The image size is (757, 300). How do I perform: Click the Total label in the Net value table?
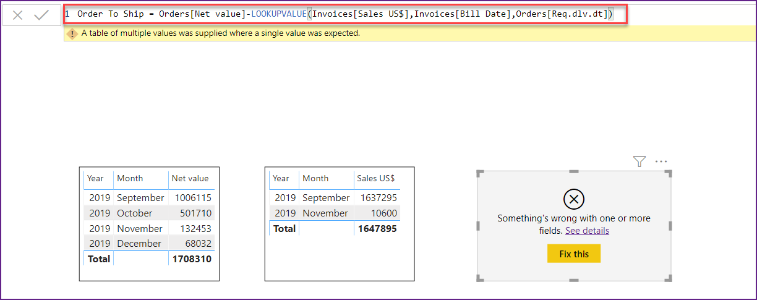pyautogui.click(x=99, y=259)
